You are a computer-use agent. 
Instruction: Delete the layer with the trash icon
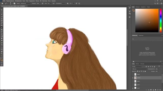(160, 90)
